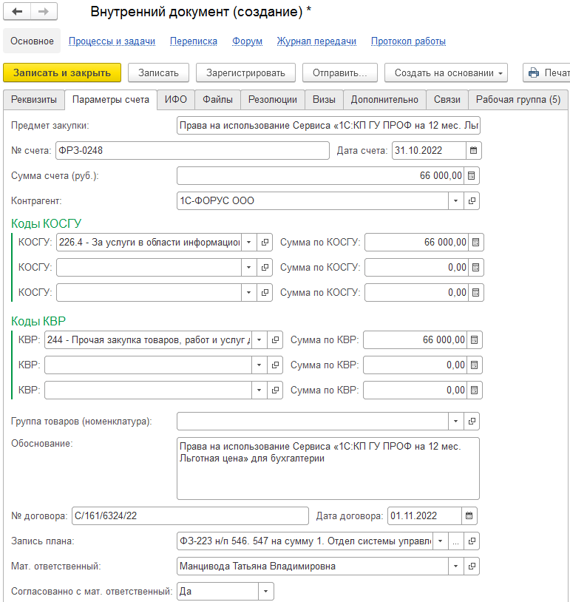Screen dimensions: 570x602
Task: Switch to Визы tab
Action: 324,100
